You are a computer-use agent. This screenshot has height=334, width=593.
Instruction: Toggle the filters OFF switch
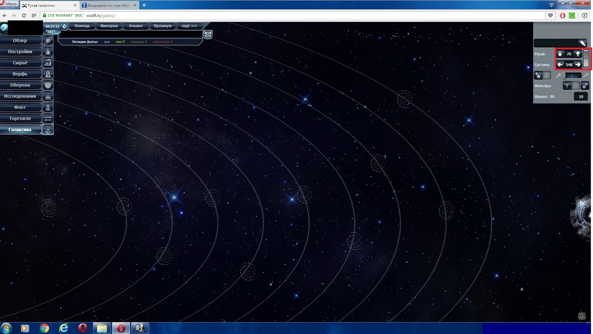[576, 86]
